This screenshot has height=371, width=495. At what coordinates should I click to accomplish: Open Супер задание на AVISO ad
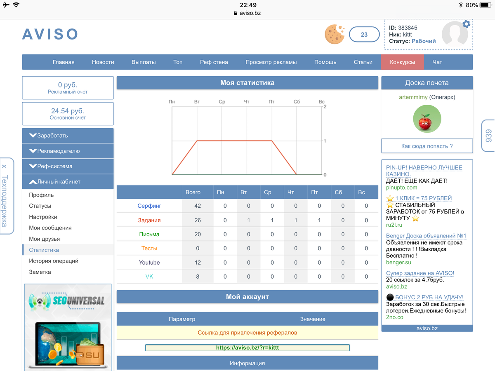point(420,273)
